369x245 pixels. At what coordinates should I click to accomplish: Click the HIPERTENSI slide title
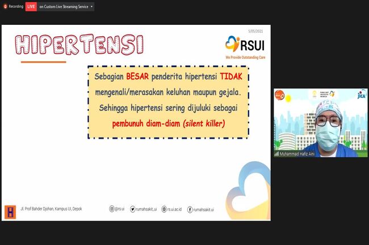coord(79,44)
